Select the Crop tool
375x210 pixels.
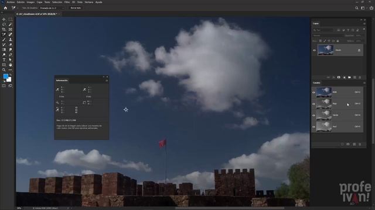[4, 30]
